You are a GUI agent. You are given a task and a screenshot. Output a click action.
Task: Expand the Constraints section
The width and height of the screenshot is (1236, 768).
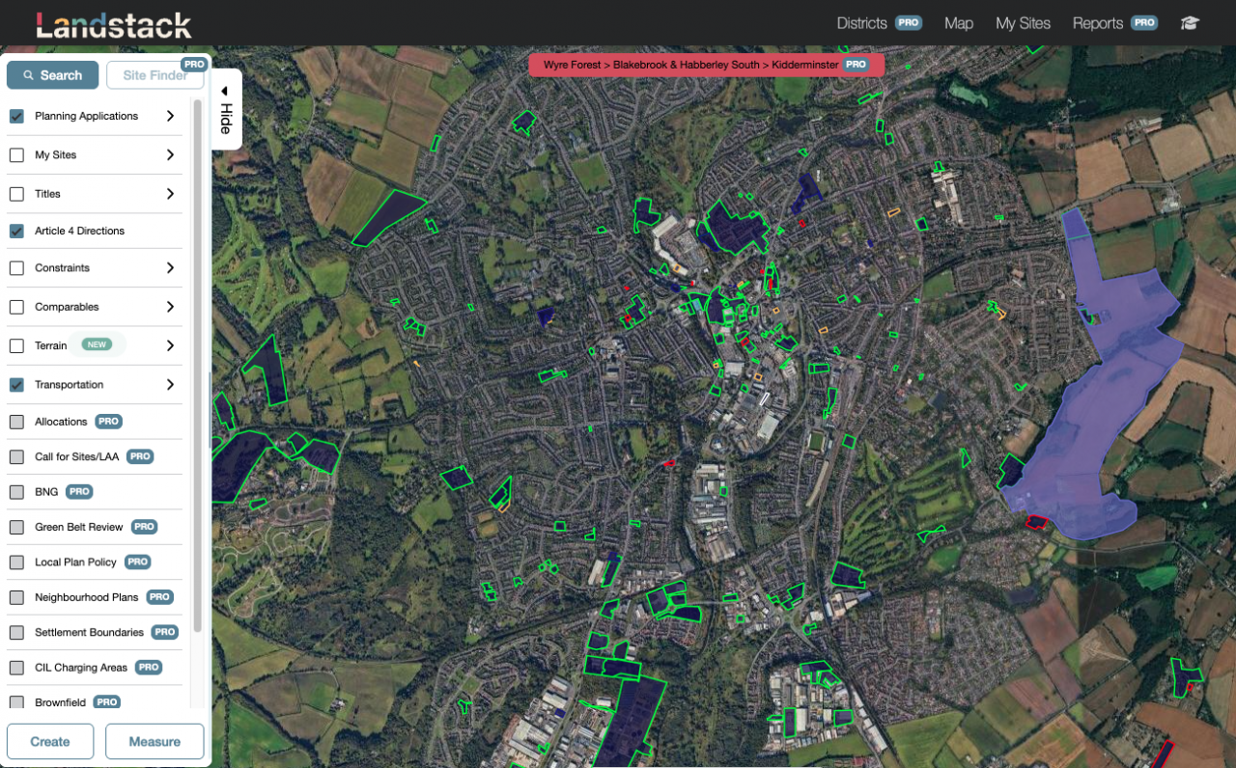pos(170,268)
